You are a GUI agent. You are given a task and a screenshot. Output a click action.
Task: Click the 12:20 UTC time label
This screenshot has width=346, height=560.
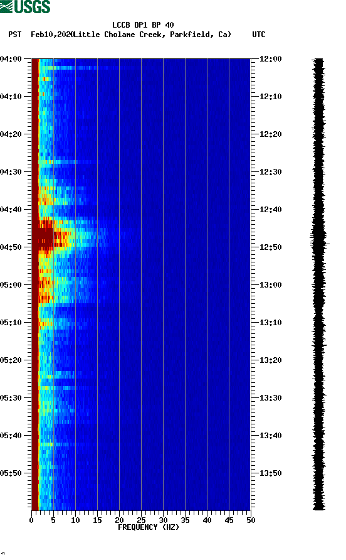coord(271,134)
